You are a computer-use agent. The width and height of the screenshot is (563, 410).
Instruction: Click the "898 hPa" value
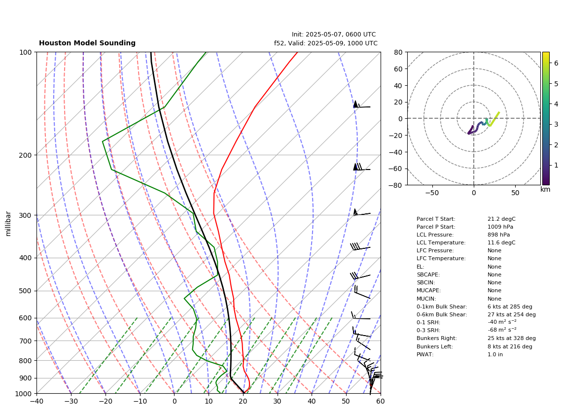498,235
